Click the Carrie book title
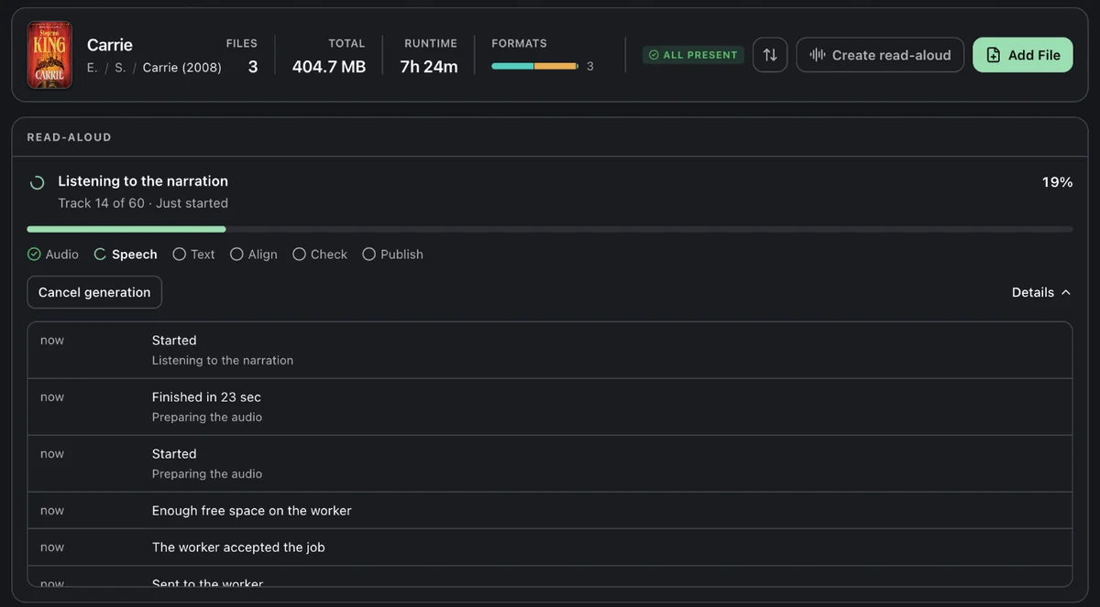The height and width of the screenshot is (607, 1100). [x=110, y=45]
